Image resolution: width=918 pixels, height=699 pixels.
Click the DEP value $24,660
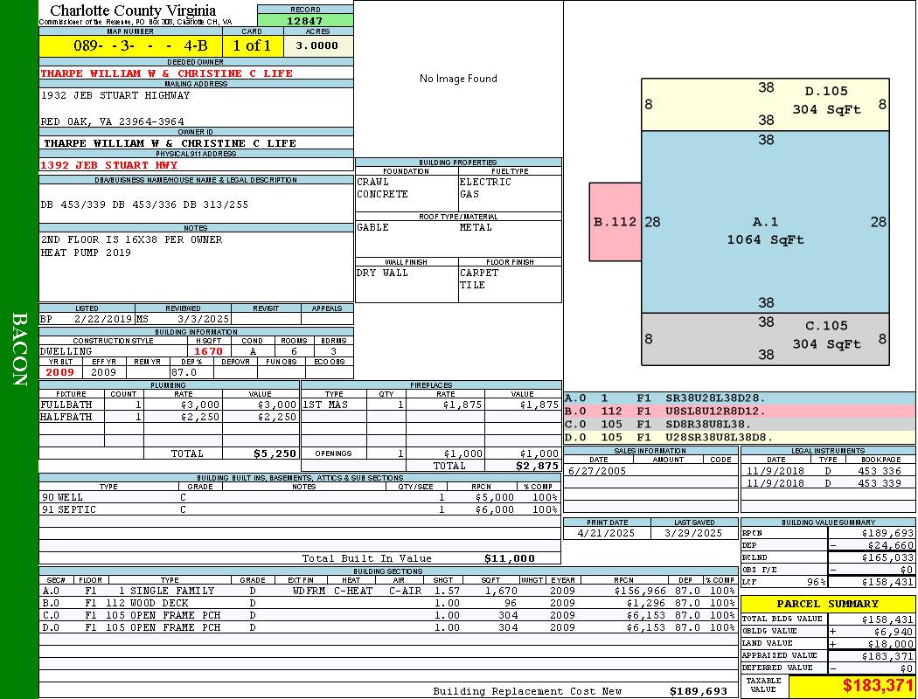point(891,546)
